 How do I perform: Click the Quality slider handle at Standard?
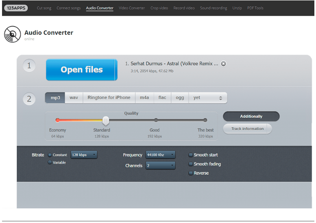tap(106, 121)
